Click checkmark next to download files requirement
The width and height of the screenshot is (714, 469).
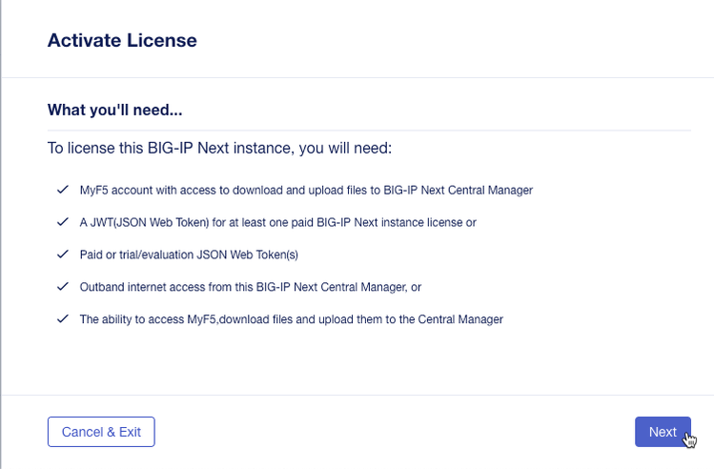pyautogui.click(x=62, y=318)
